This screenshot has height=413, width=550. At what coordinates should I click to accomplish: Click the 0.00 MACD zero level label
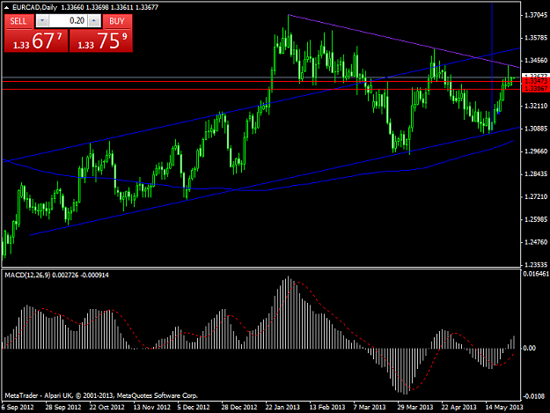point(529,348)
